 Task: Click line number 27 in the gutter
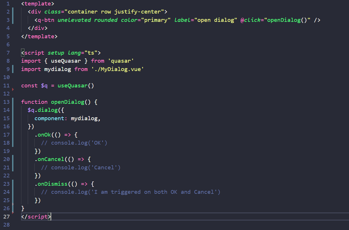coord(6,216)
